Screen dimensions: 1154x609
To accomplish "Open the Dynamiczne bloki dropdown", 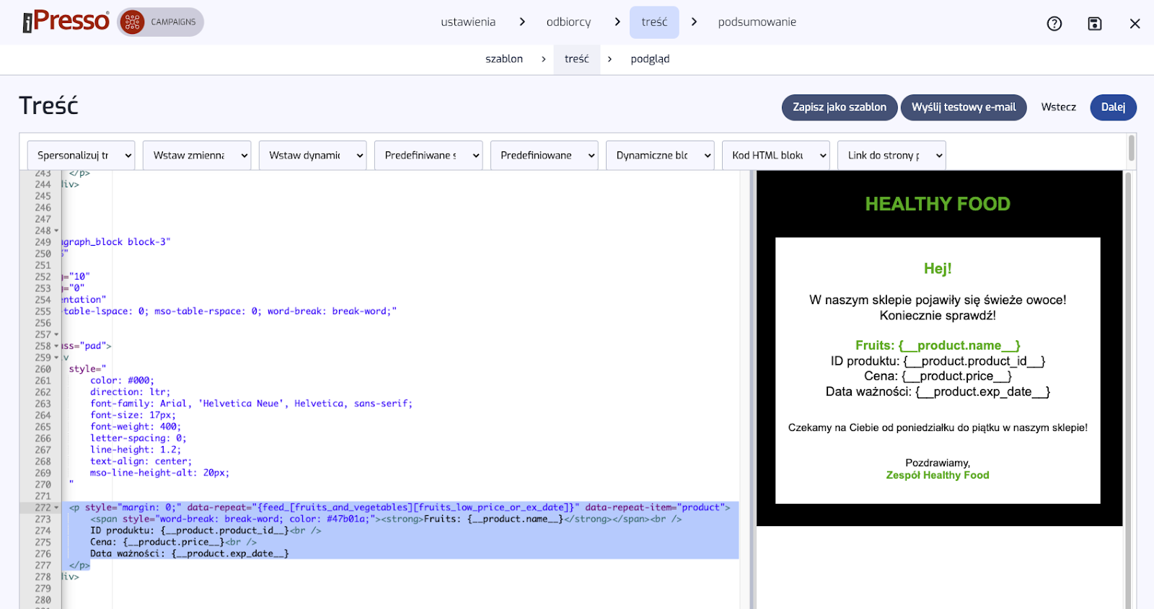I will tap(660, 155).
